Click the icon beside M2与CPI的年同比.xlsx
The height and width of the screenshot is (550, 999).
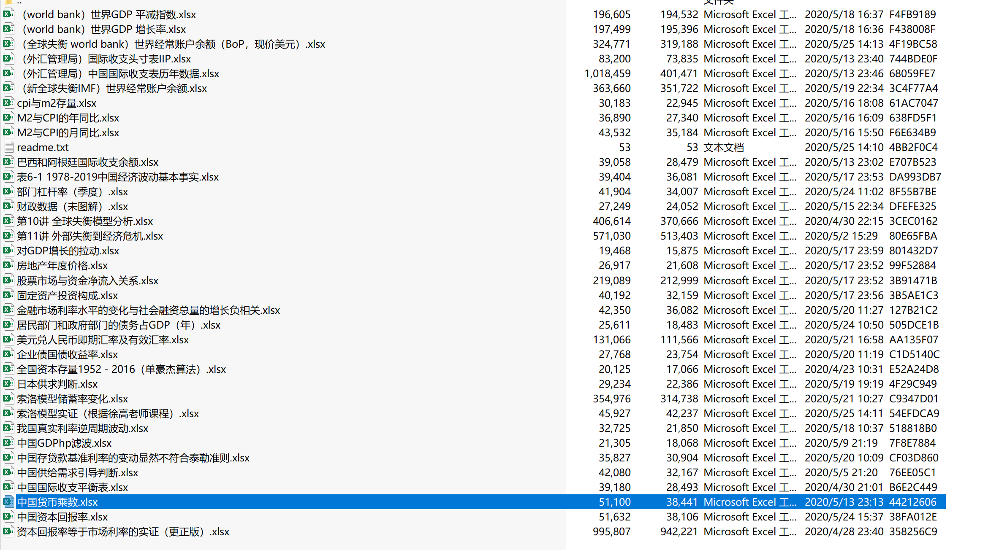click(x=8, y=118)
